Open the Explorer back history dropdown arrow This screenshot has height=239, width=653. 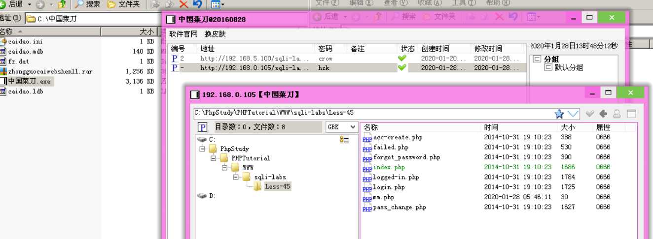tap(29, 4)
